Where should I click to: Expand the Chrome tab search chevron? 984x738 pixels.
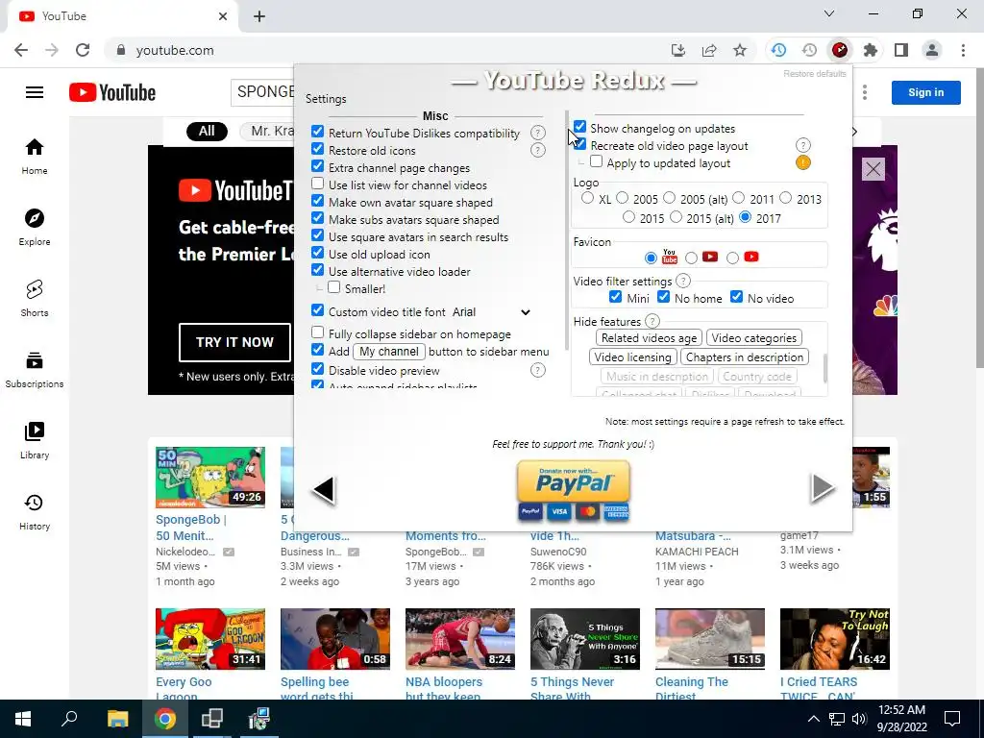click(x=829, y=13)
